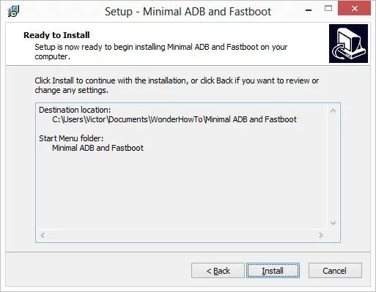Screen dimensions: 376x292
Task: Click the 'Ready to Install' heading
Action: tap(56, 35)
